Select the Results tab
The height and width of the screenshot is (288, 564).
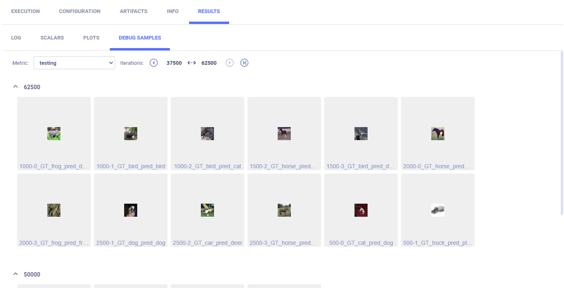209,11
